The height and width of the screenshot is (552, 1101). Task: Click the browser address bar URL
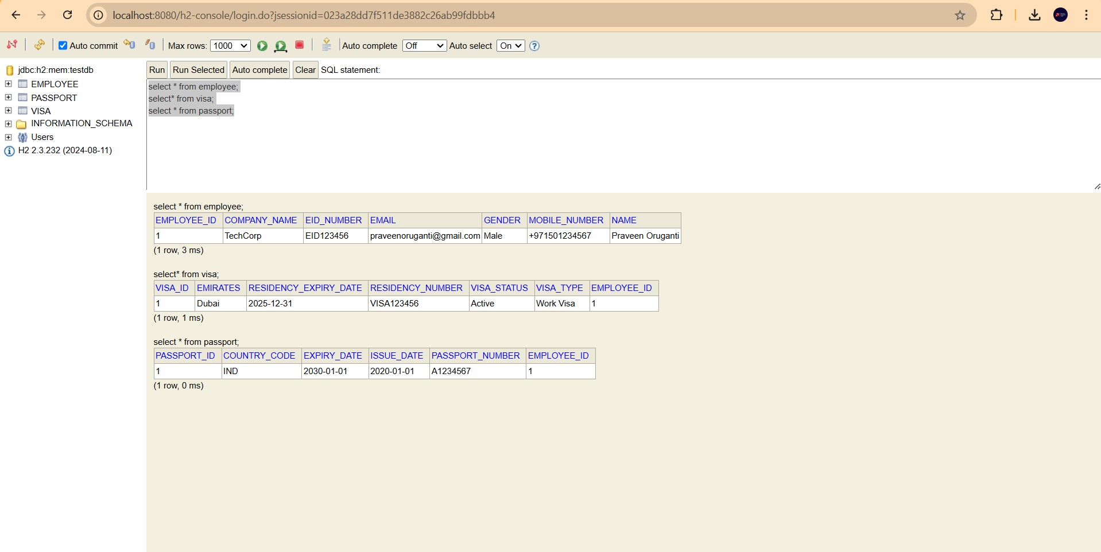[304, 15]
